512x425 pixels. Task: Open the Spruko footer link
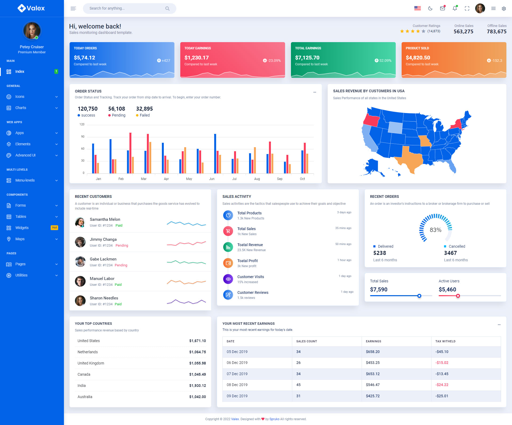[274, 419]
